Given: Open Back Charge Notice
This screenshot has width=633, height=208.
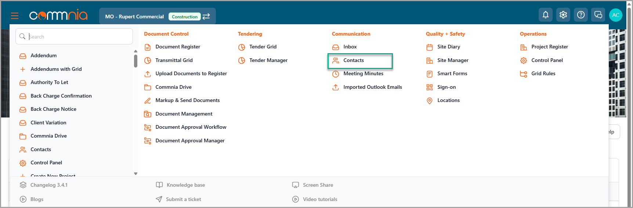Looking at the screenshot, I should coord(54,109).
